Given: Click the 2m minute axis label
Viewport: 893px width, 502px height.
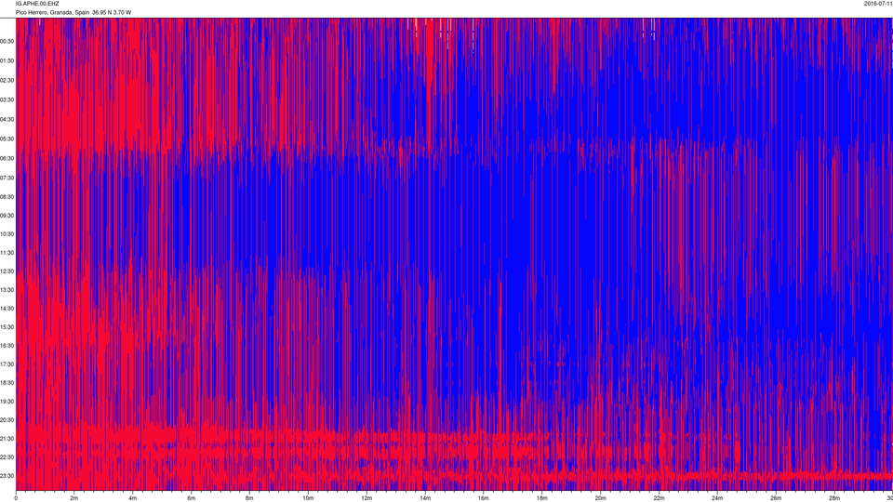Looking at the screenshot, I should 74,498.
